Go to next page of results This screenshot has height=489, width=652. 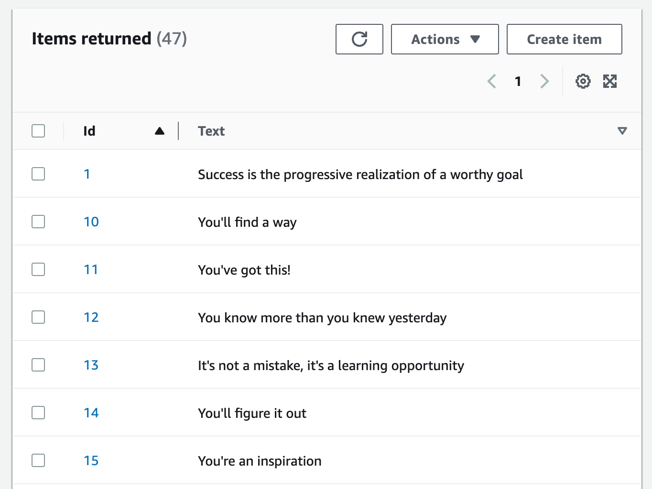point(544,81)
